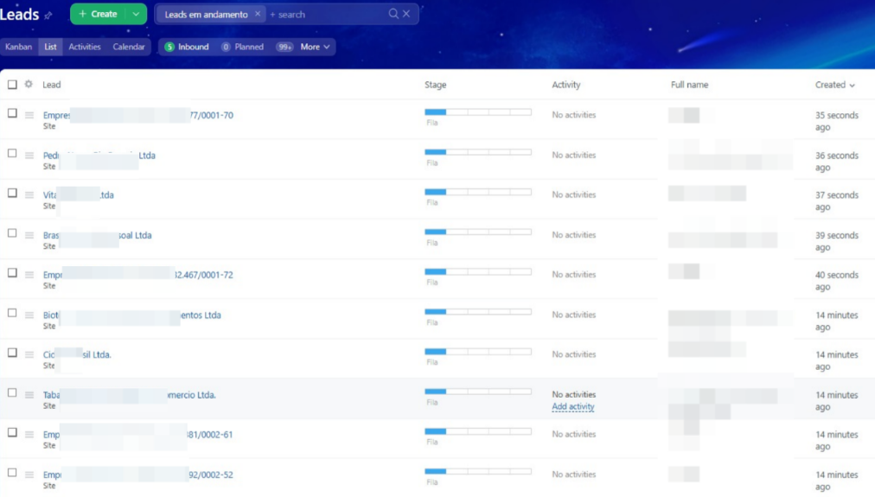875x497 pixels.
Task: Click the green Create button
Action: coord(99,14)
